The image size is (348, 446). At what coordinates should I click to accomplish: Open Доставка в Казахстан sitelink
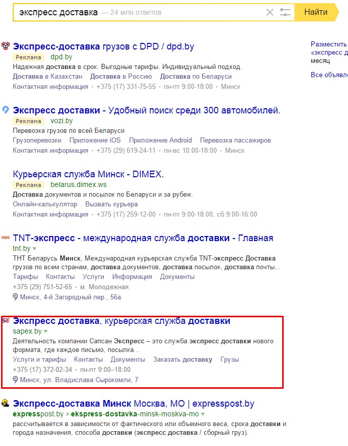pos(47,77)
